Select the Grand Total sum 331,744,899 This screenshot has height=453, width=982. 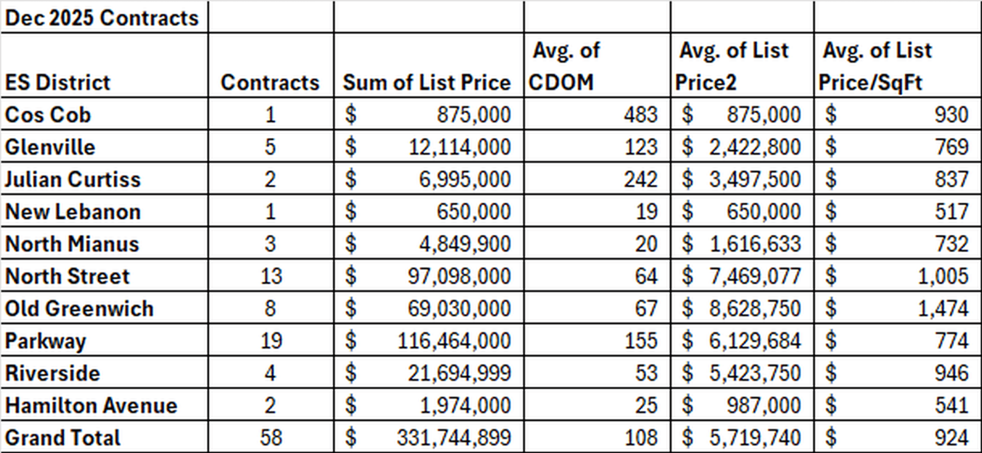point(453,438)
